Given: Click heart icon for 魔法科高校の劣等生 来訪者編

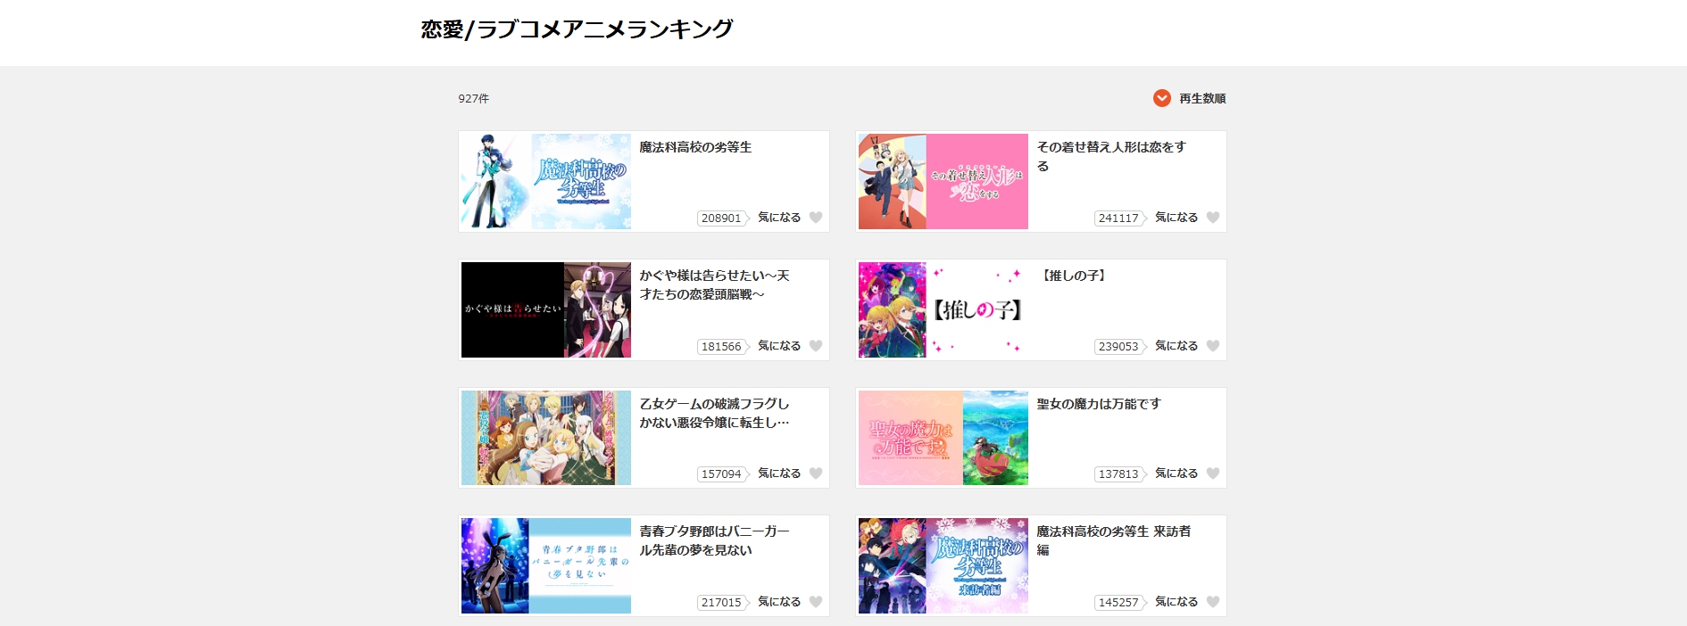Looking at the screenshot, I should 1213,602.
